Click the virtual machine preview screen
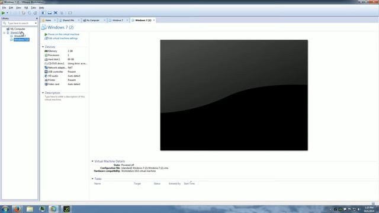This screenshot has height=213, width=379. click(234, 95)
